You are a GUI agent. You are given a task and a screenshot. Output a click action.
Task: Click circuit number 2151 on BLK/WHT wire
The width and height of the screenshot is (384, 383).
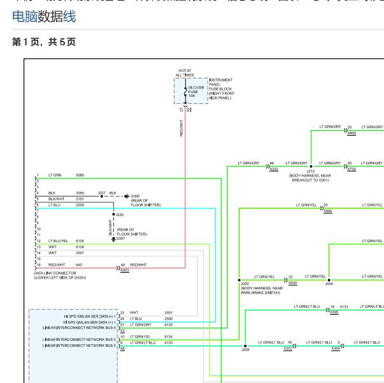pyautogui.click(x=80, y=199)
